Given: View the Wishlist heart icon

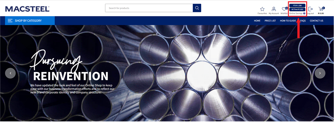Looking at the screenshot, I should (284, 9).
